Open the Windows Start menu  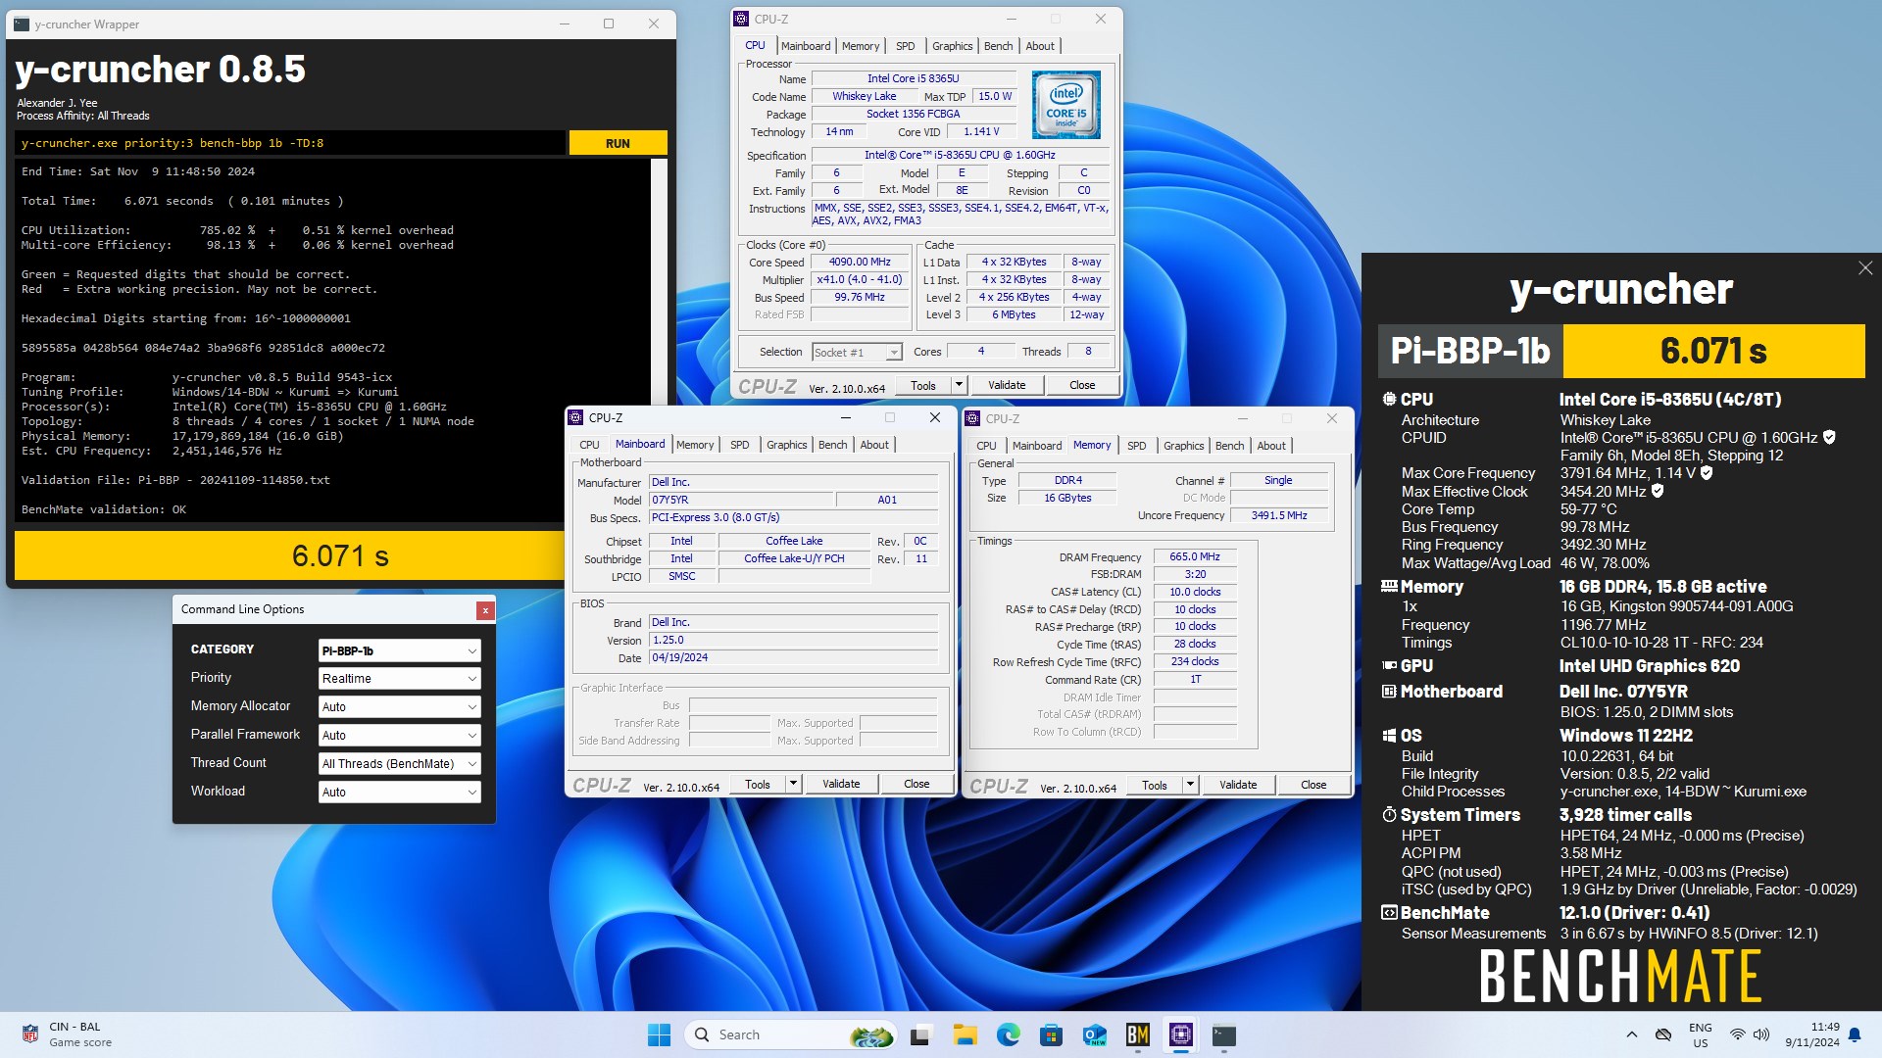[660, 1034]
